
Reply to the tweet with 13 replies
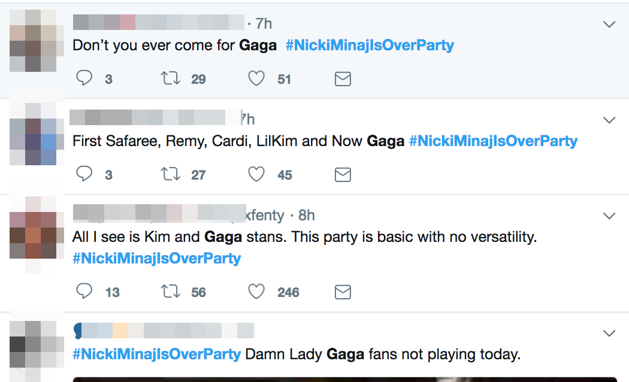click(x=84, y=292)
